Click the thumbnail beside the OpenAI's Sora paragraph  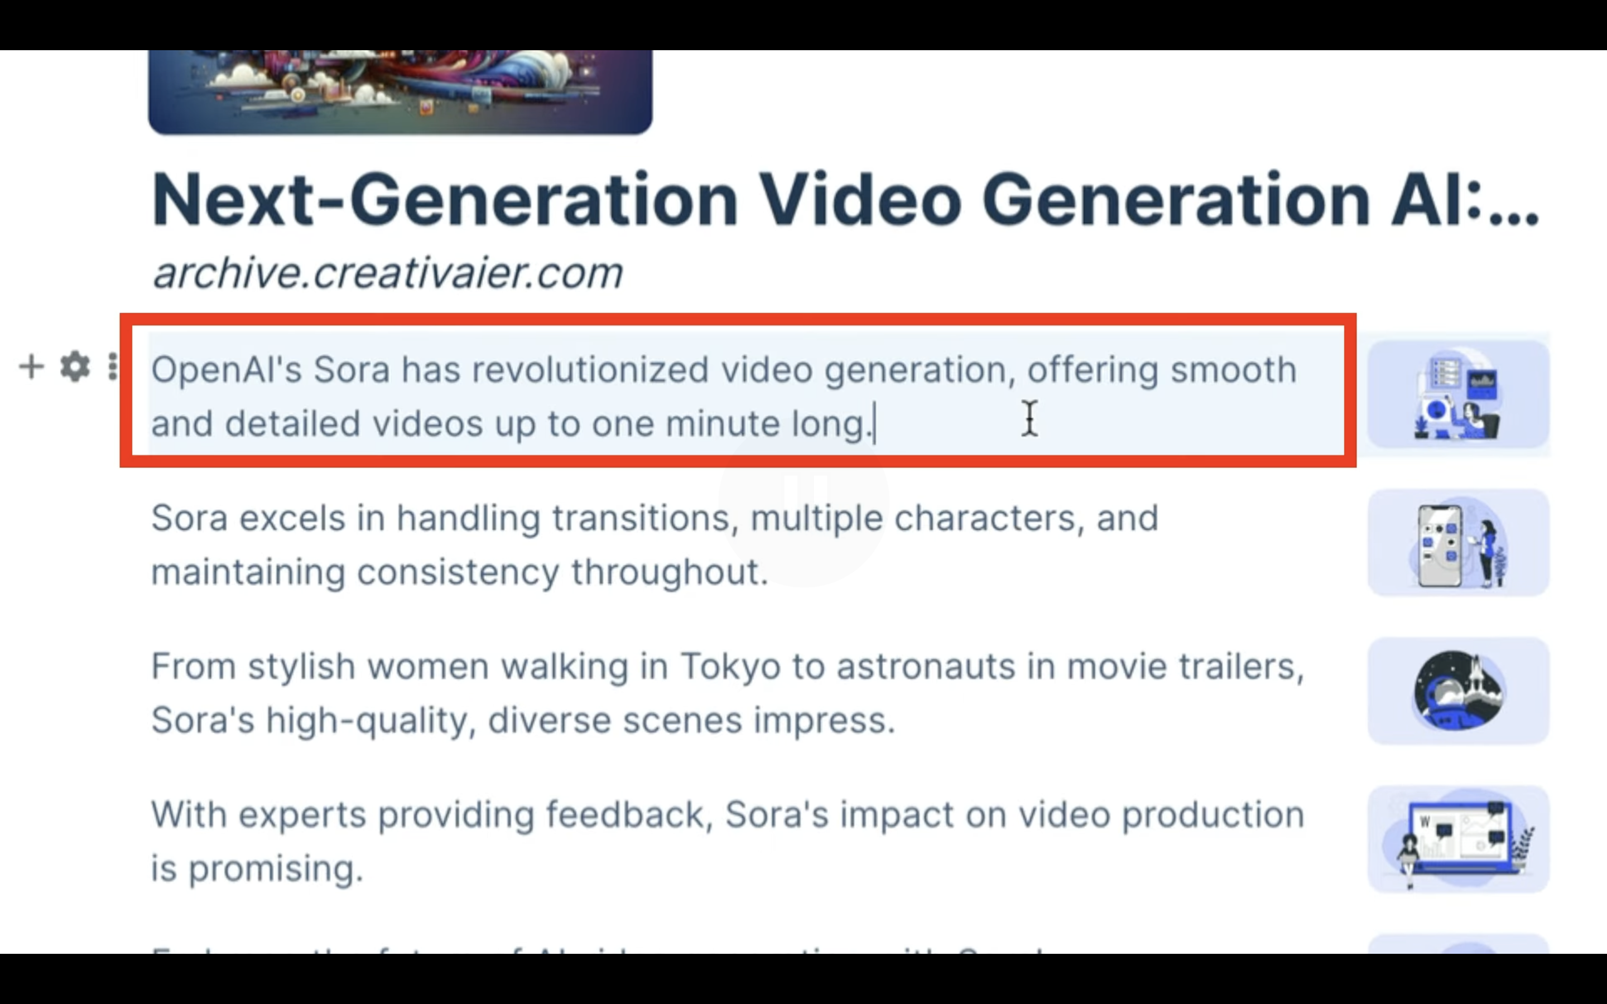click(x=1458, y=394)
